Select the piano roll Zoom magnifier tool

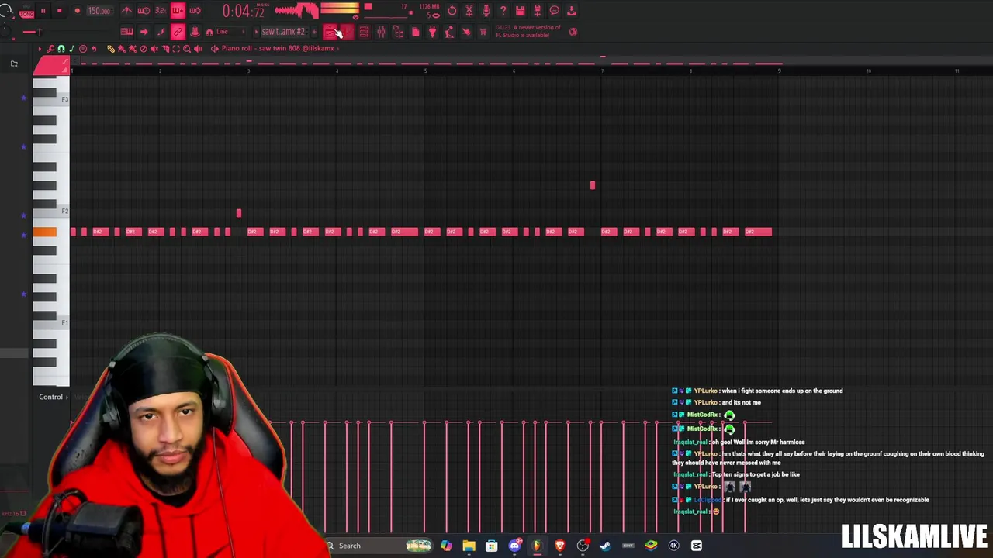coord(187,48)
